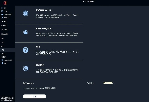Click the ELB Learning community people icon

click(26, 32)
